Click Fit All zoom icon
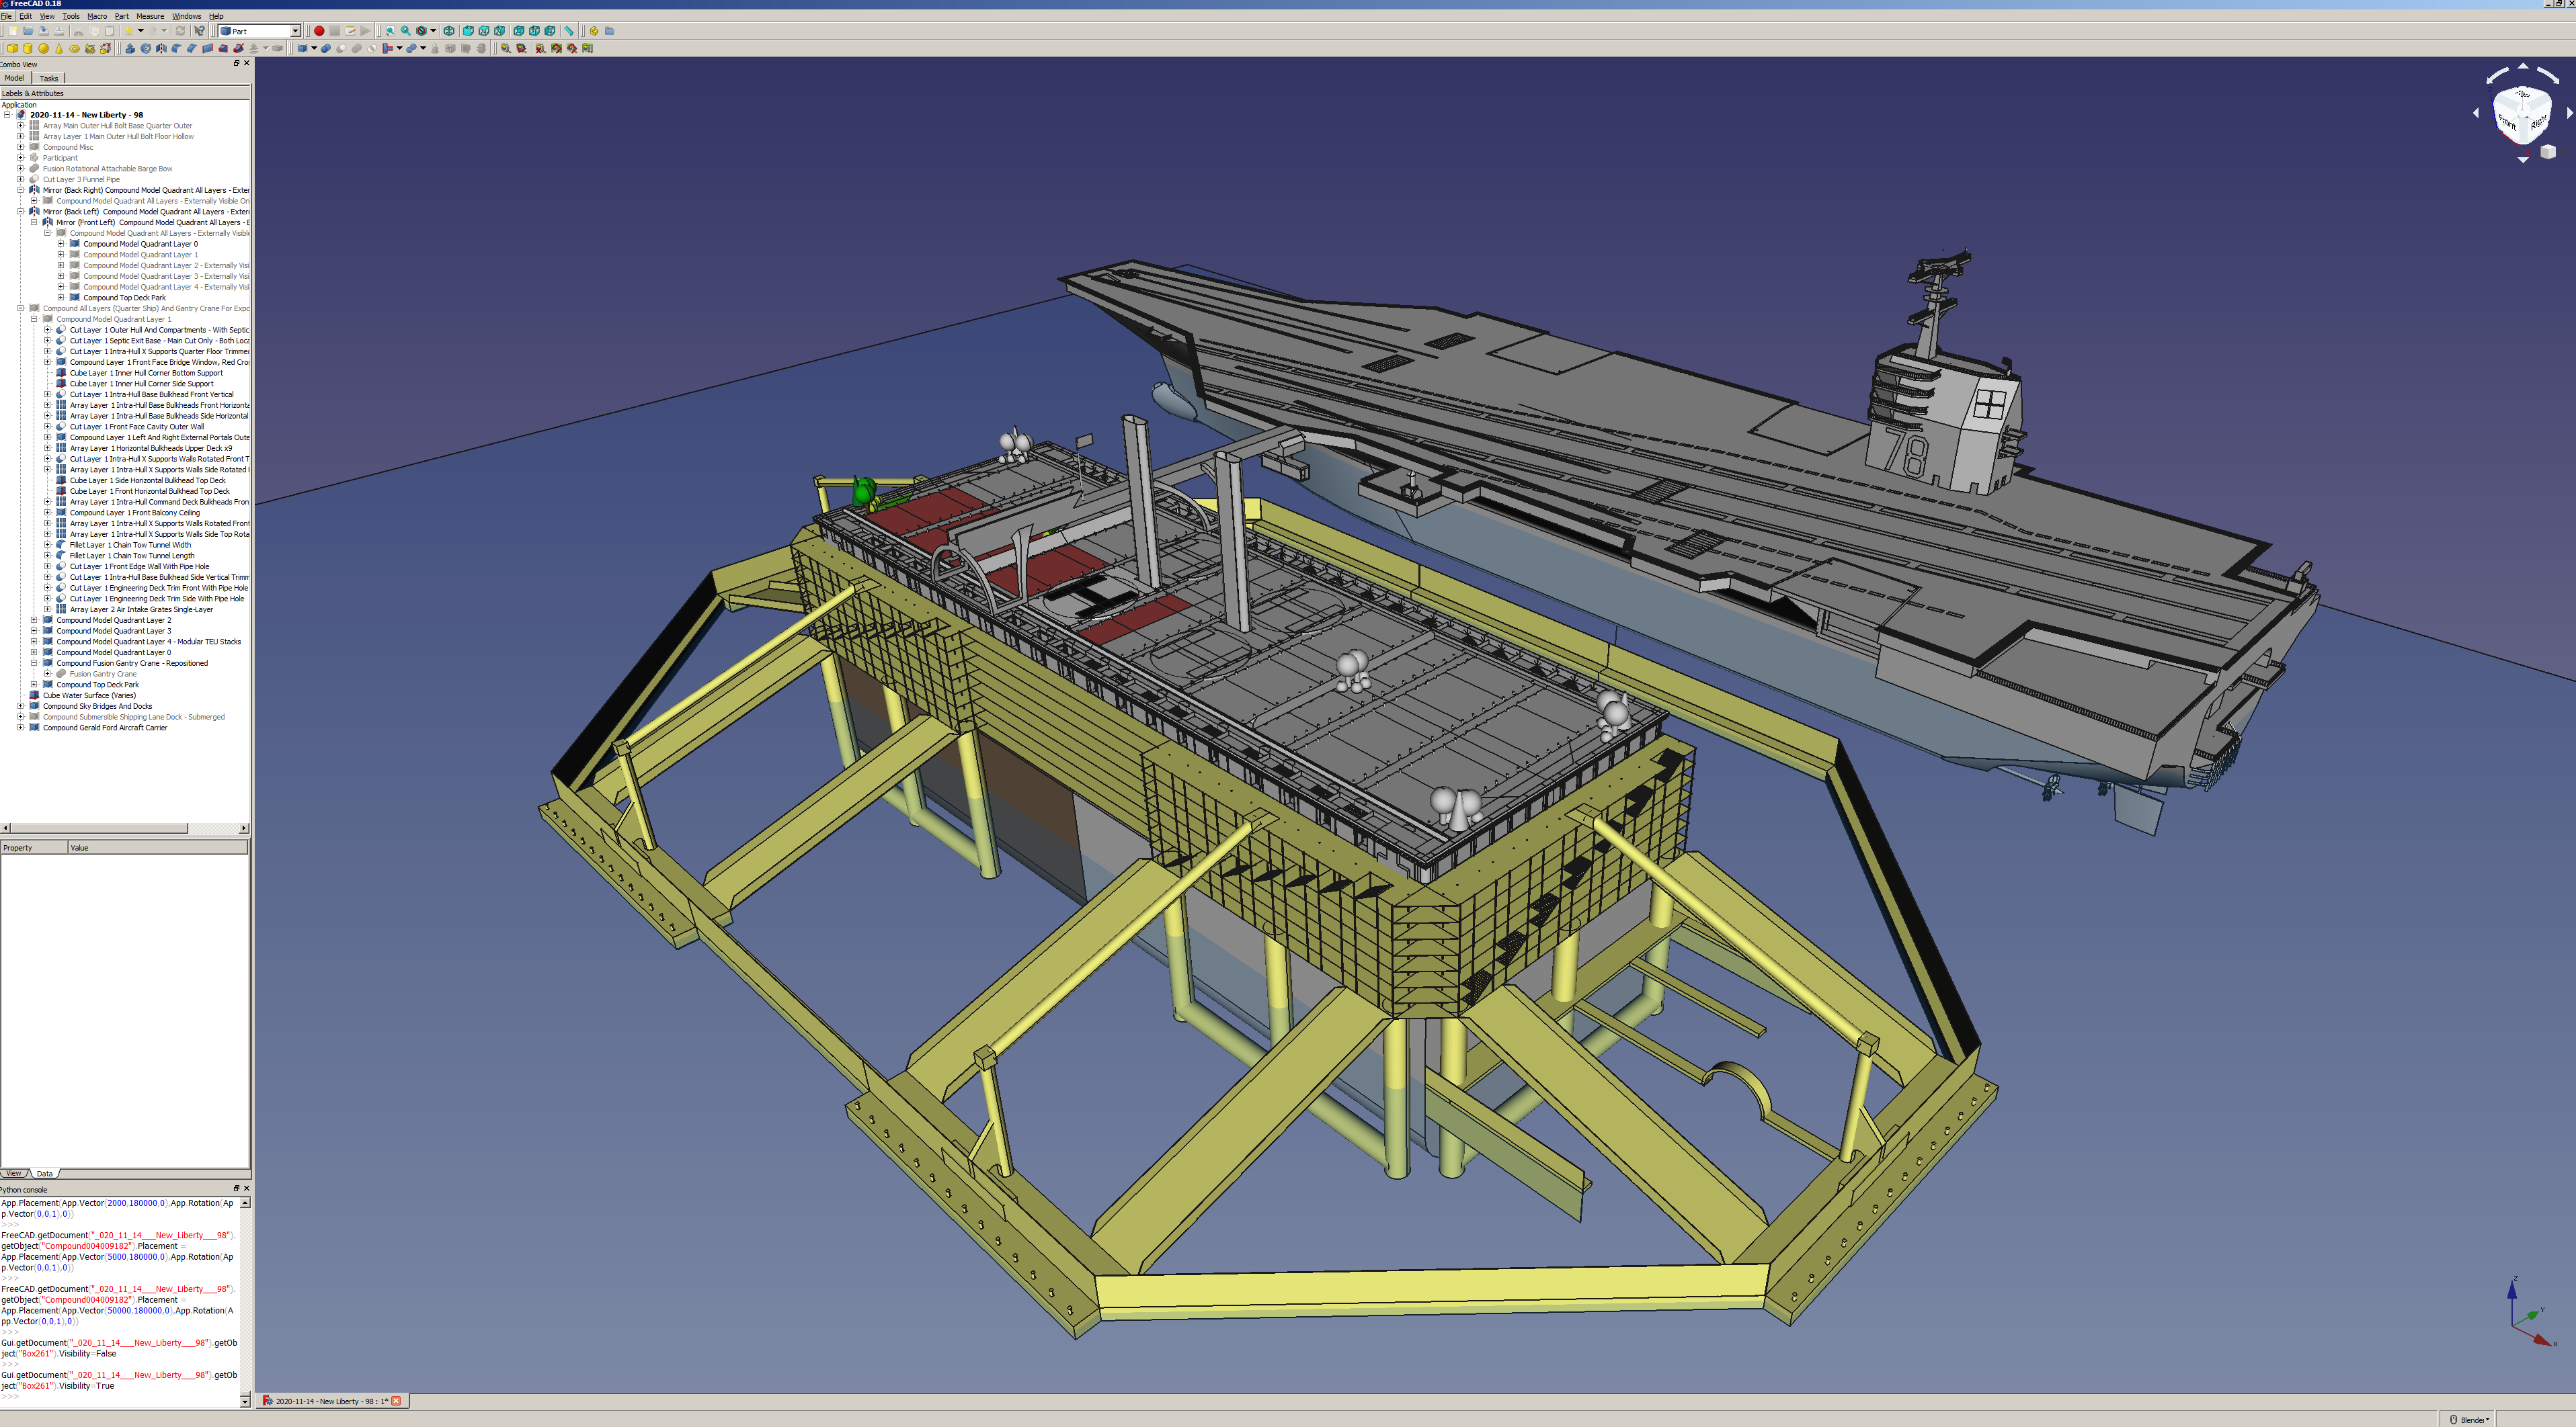The height and width of the screenshot is (1427, 2576). click(x=390, y=31)
